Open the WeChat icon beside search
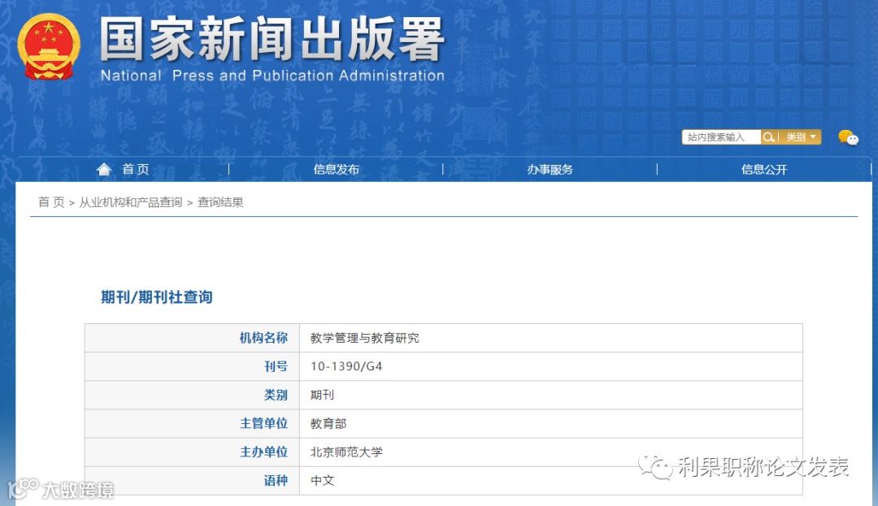The height and width of the screenshot is (506, 878). click(x=848, y=137)
